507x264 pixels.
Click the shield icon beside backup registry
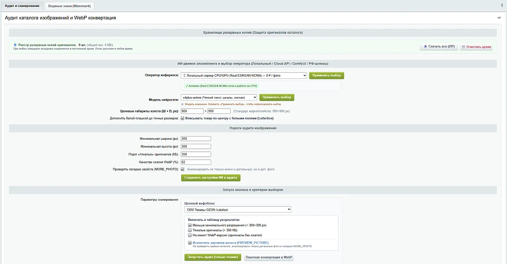[x=15, y=45]
